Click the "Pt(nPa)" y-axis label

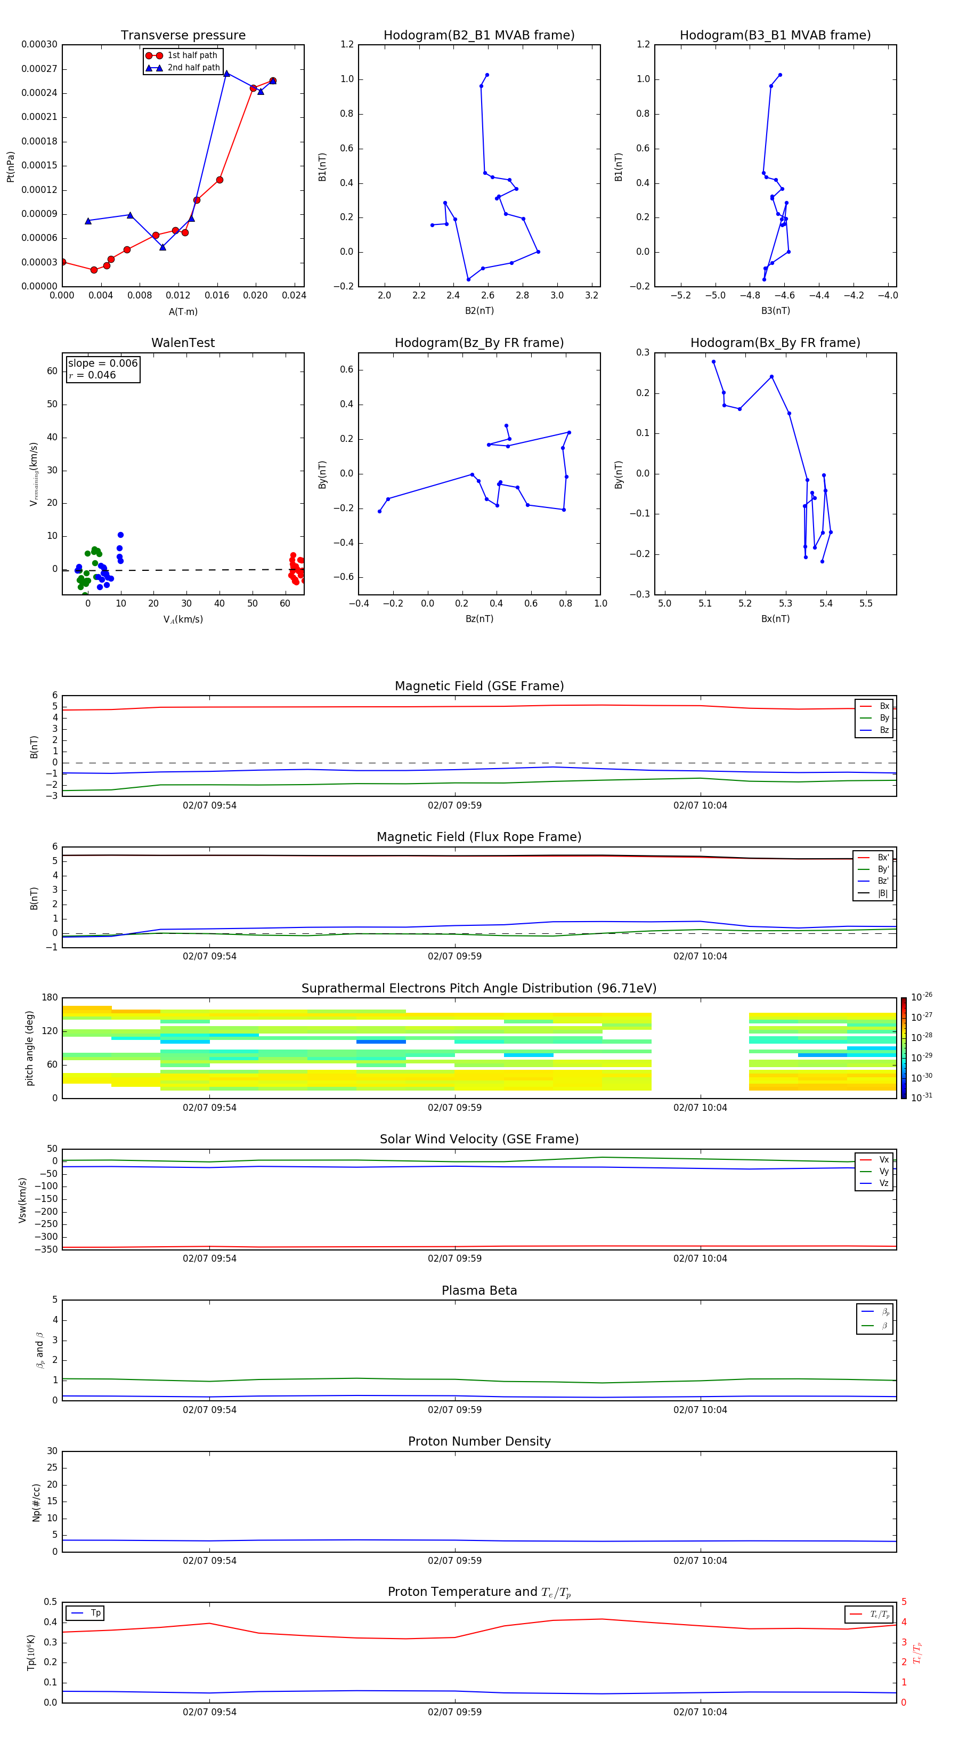tap(10, 167)
